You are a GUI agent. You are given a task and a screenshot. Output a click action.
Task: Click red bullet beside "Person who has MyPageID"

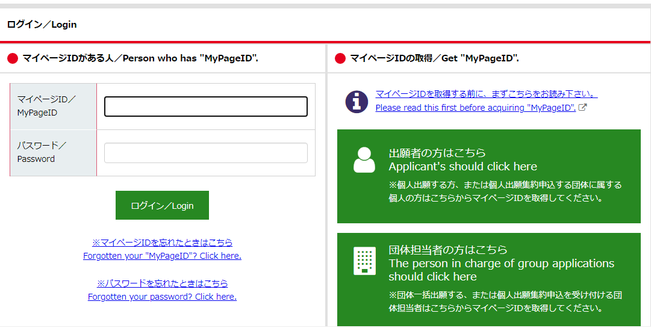click(x=13, y=58)
